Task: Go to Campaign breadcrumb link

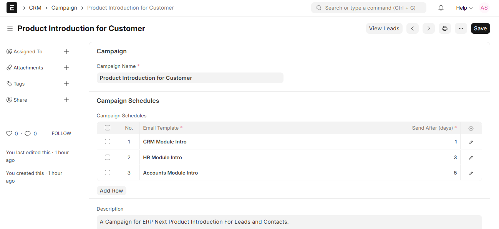Action: point(64,8)
